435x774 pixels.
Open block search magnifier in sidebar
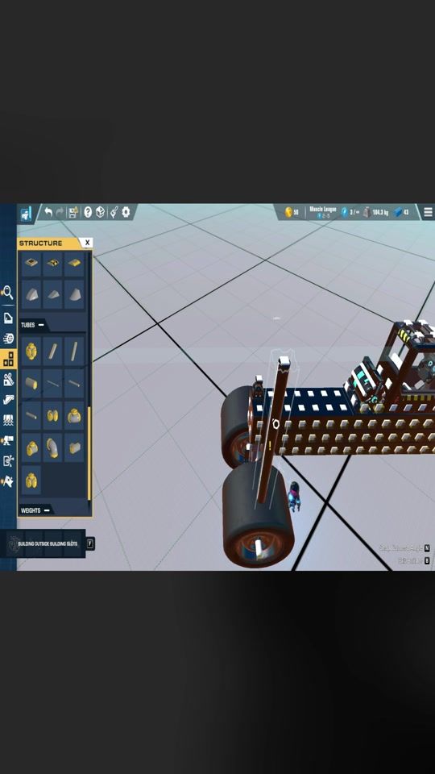(8, 293)
